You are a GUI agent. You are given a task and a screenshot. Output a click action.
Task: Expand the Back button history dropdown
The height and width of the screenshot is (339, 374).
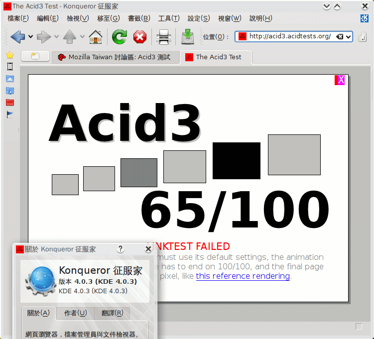coord(31,36)
